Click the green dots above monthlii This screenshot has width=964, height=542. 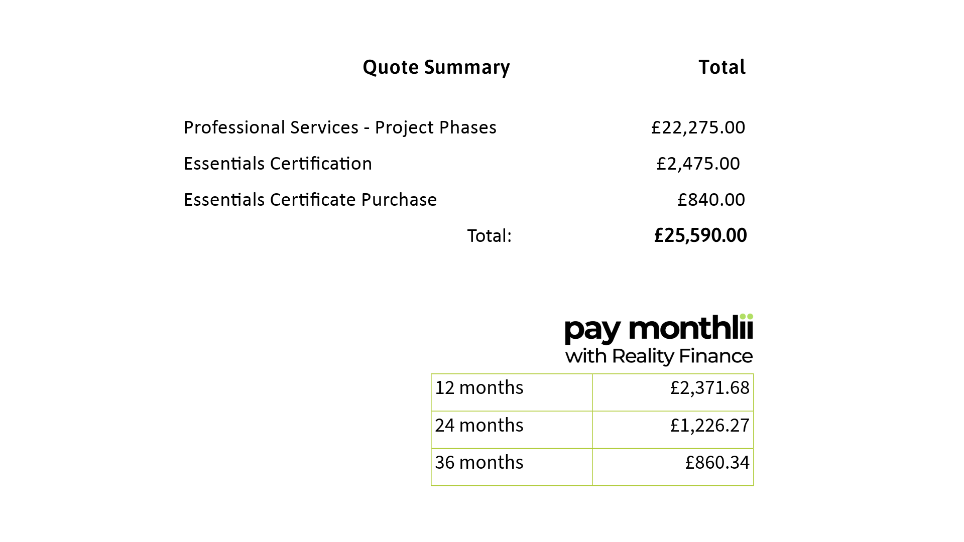point(747,317)
